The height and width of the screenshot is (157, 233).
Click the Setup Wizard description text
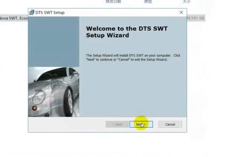133,57
